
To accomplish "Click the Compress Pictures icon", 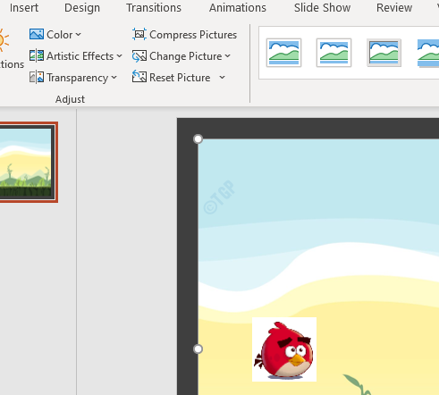I will (139, 34).
